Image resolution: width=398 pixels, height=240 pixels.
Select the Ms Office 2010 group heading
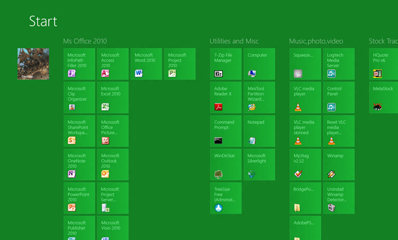click(85, 41)
